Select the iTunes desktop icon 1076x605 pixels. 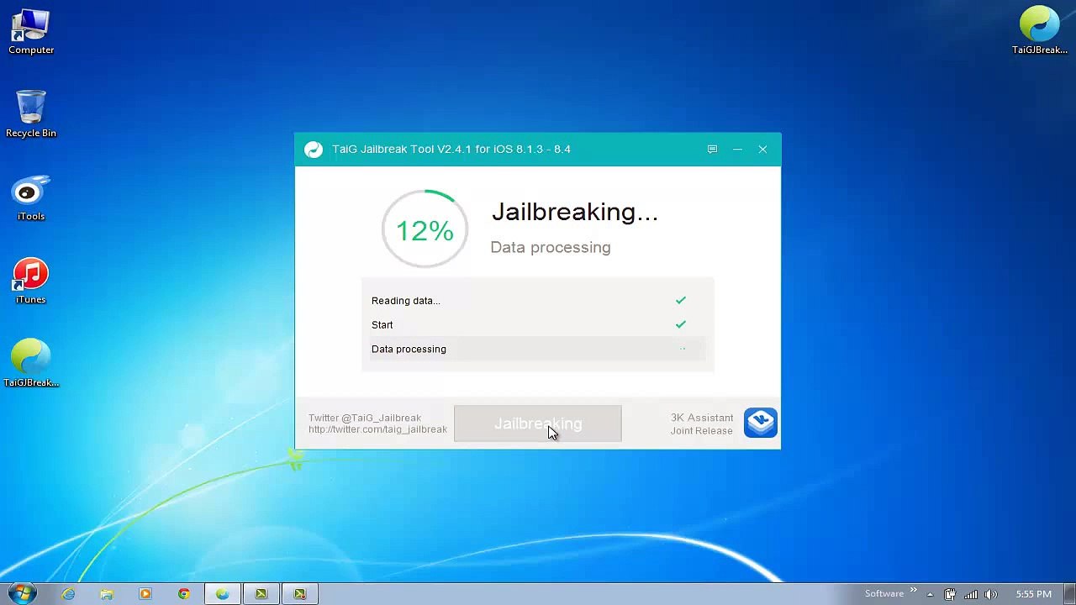31,281
